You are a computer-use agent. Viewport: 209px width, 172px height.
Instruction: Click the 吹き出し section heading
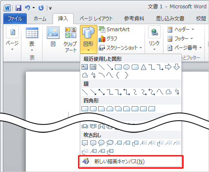tap(92, 135)
